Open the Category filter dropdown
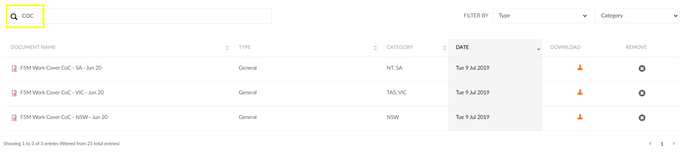This screenshot has height=154, width=690. pos(637,16)
